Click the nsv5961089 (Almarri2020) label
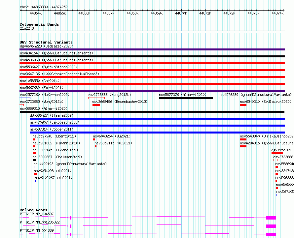 click(56, 143)
